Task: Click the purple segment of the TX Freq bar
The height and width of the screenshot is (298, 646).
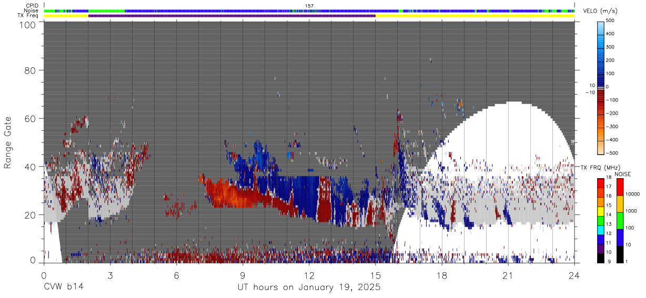Action: pyautogui.click(x=231, y=16)
